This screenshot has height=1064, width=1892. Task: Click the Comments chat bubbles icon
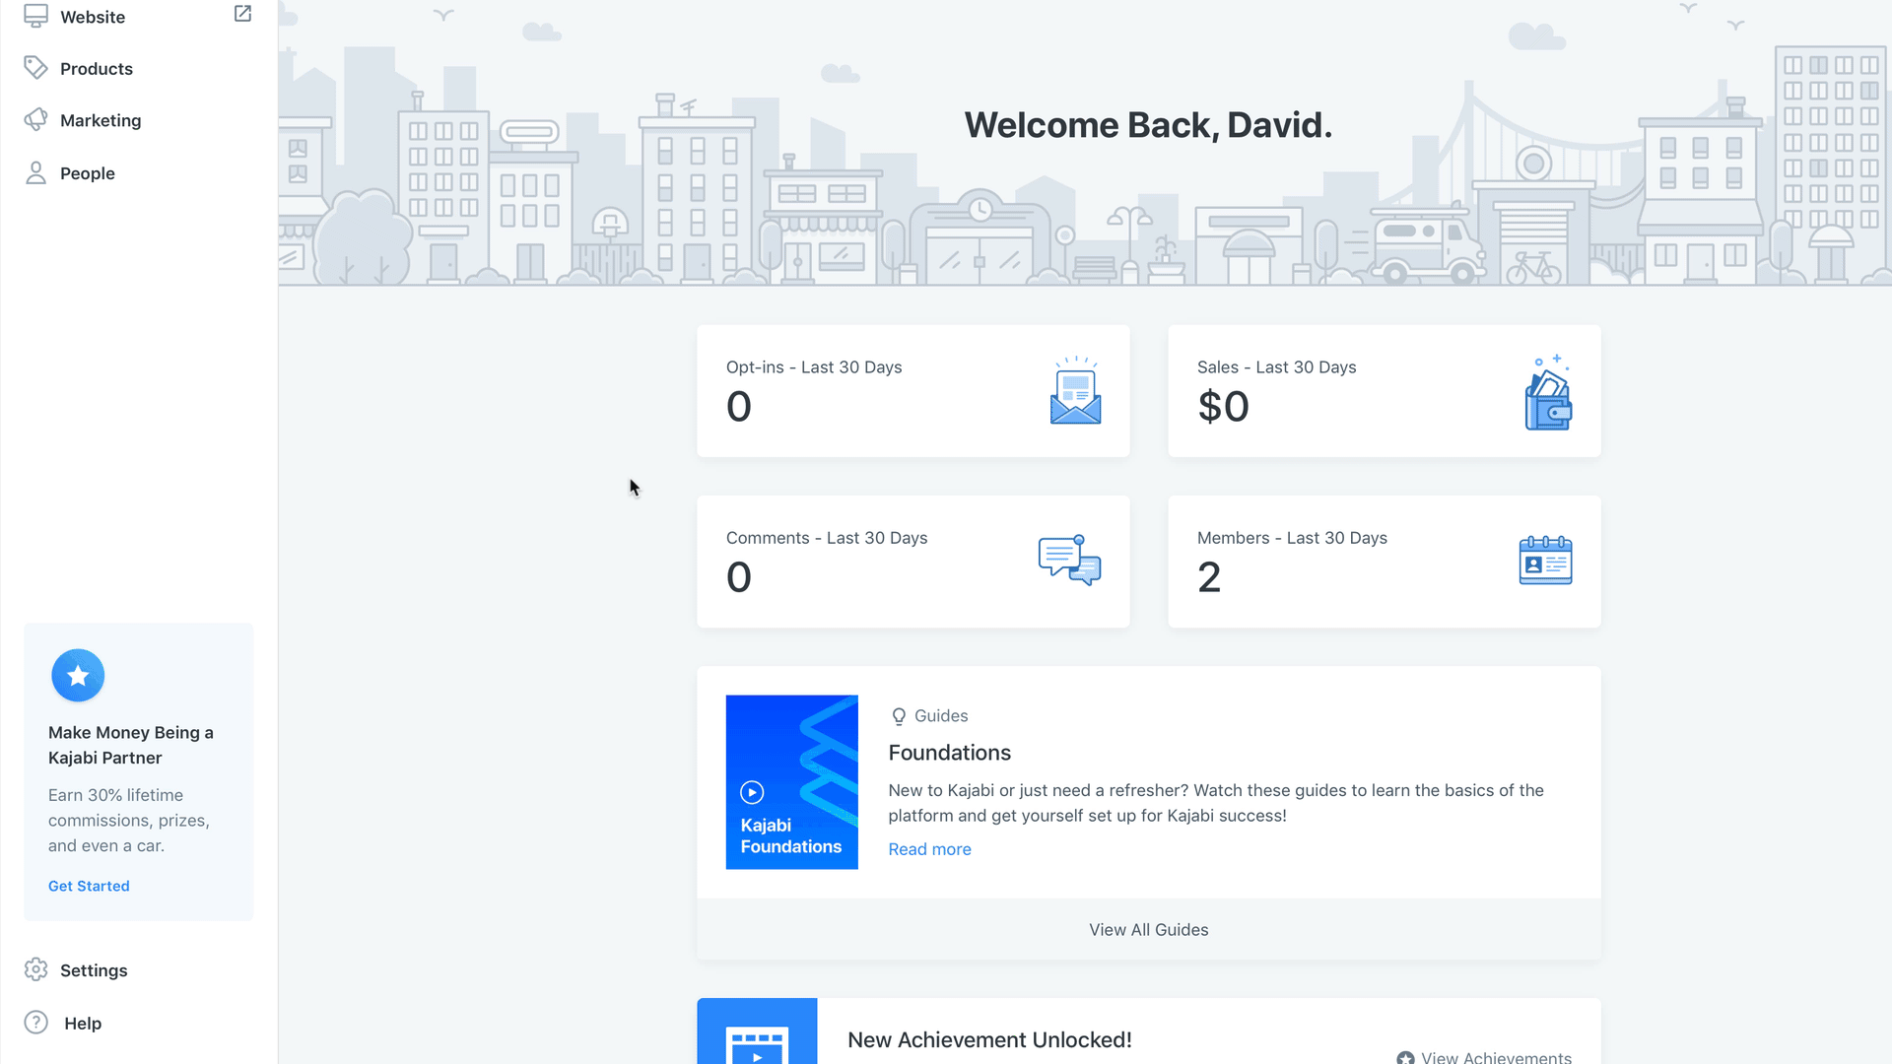[x=1069, y=561]
